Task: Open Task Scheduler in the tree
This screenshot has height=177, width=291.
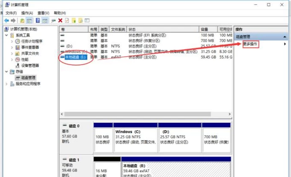Action: pyautogui.click(x=32, y=41)
